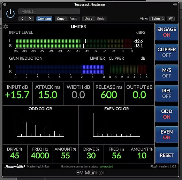
Task: Click the plugin power bypass icon
Action: [x=10, y=14]
